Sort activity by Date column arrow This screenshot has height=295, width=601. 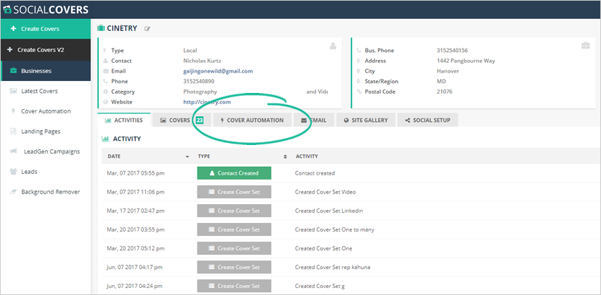tap(187, 156)
